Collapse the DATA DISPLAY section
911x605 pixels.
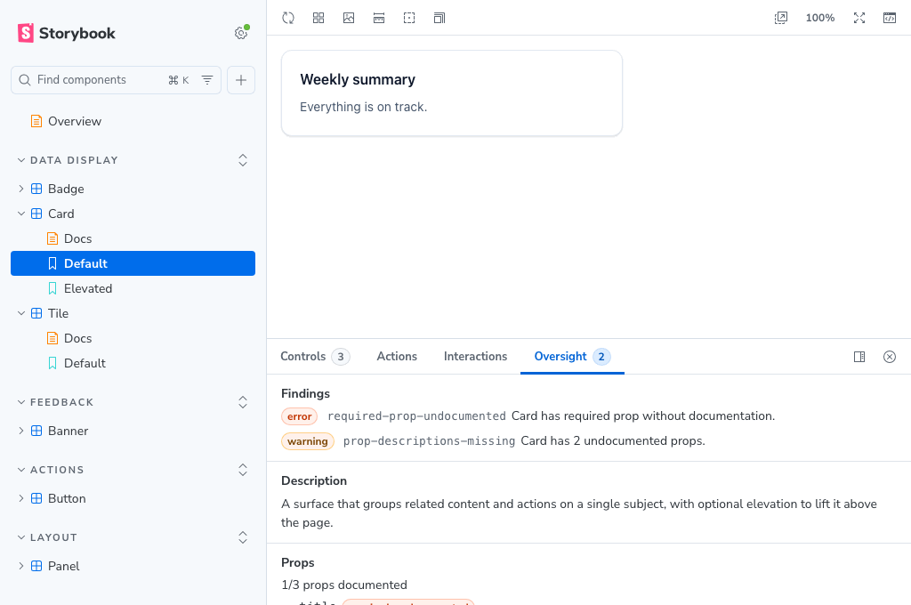68,160
